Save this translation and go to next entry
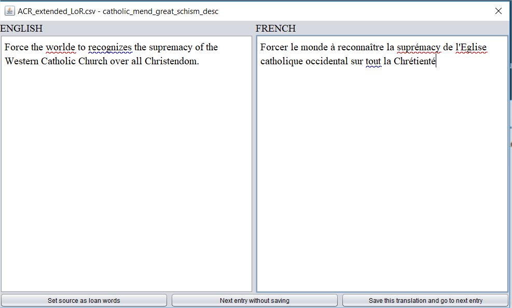Viewport: 512px width, 308px height. (x=425, y=300)
